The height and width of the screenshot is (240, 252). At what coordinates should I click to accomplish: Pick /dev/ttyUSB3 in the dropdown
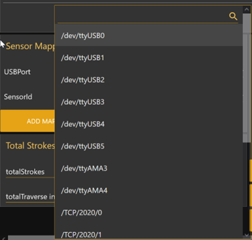tap(148, 102)
